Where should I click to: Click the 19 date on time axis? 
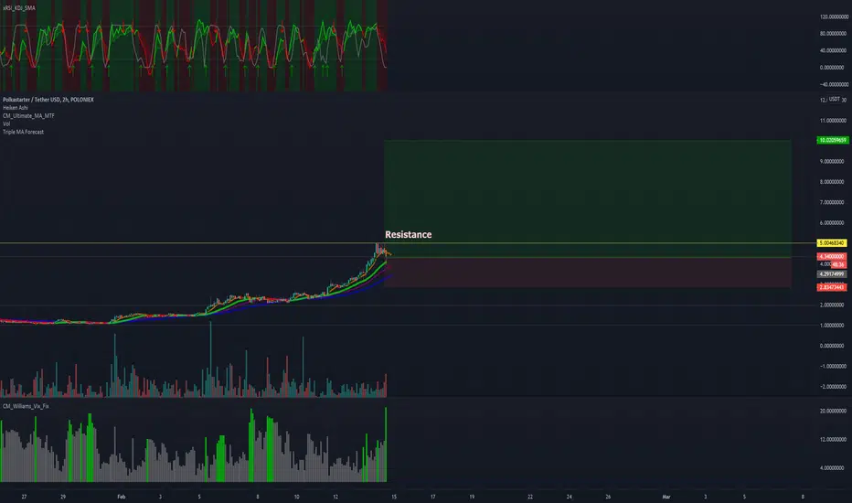[472, 497]
